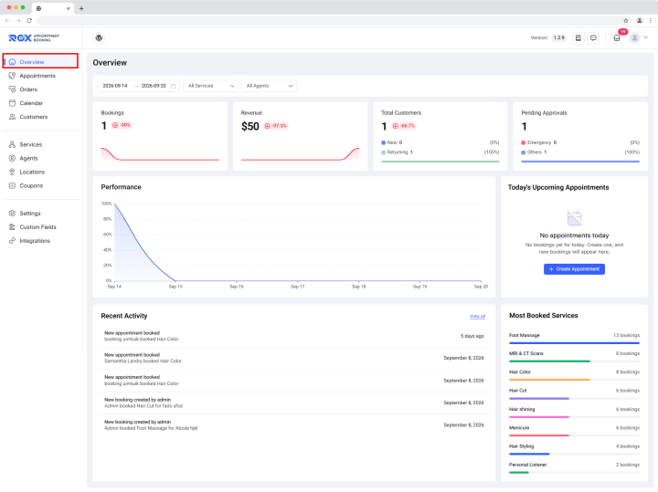Open the browser profile icon
The height and width of the screenshot is (492, 658).
(639, 20)
